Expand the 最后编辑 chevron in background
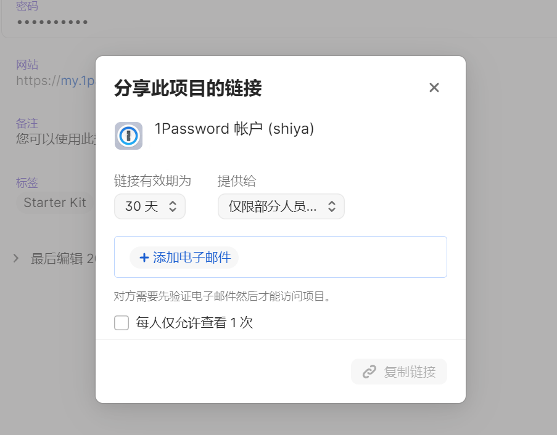557x435 pixels. pyautogui.click(x=15, y=258)
